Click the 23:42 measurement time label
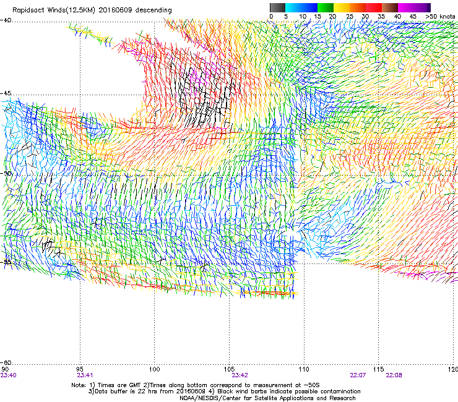Viewport: 458px width, 402px height. [x=240, y=375]
